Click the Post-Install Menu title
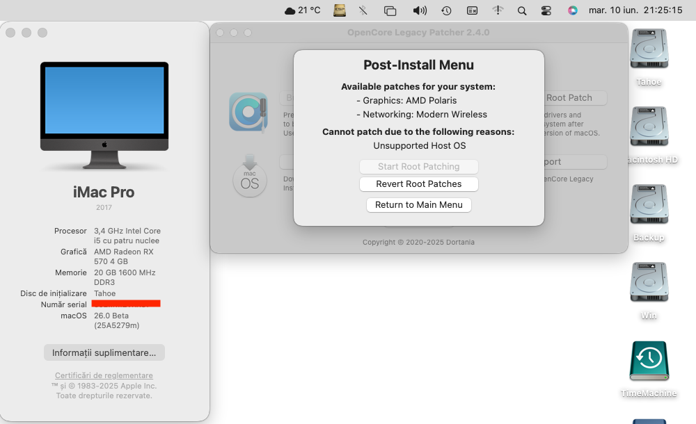 tap(418, 65)
